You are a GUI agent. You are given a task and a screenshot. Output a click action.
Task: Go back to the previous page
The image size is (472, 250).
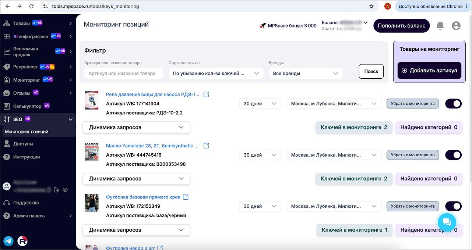[x=8, y=6]
